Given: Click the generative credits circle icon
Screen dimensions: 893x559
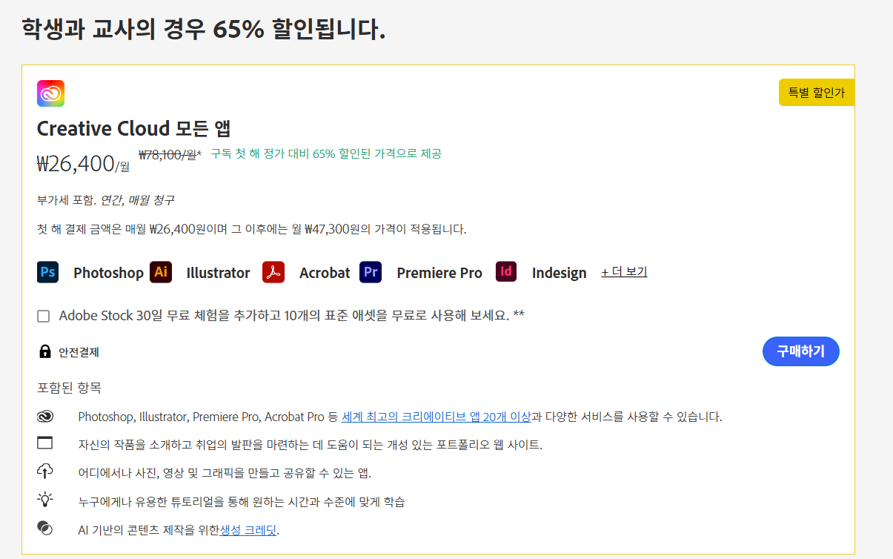Looking at the screenshot, I should coord(45,528).
